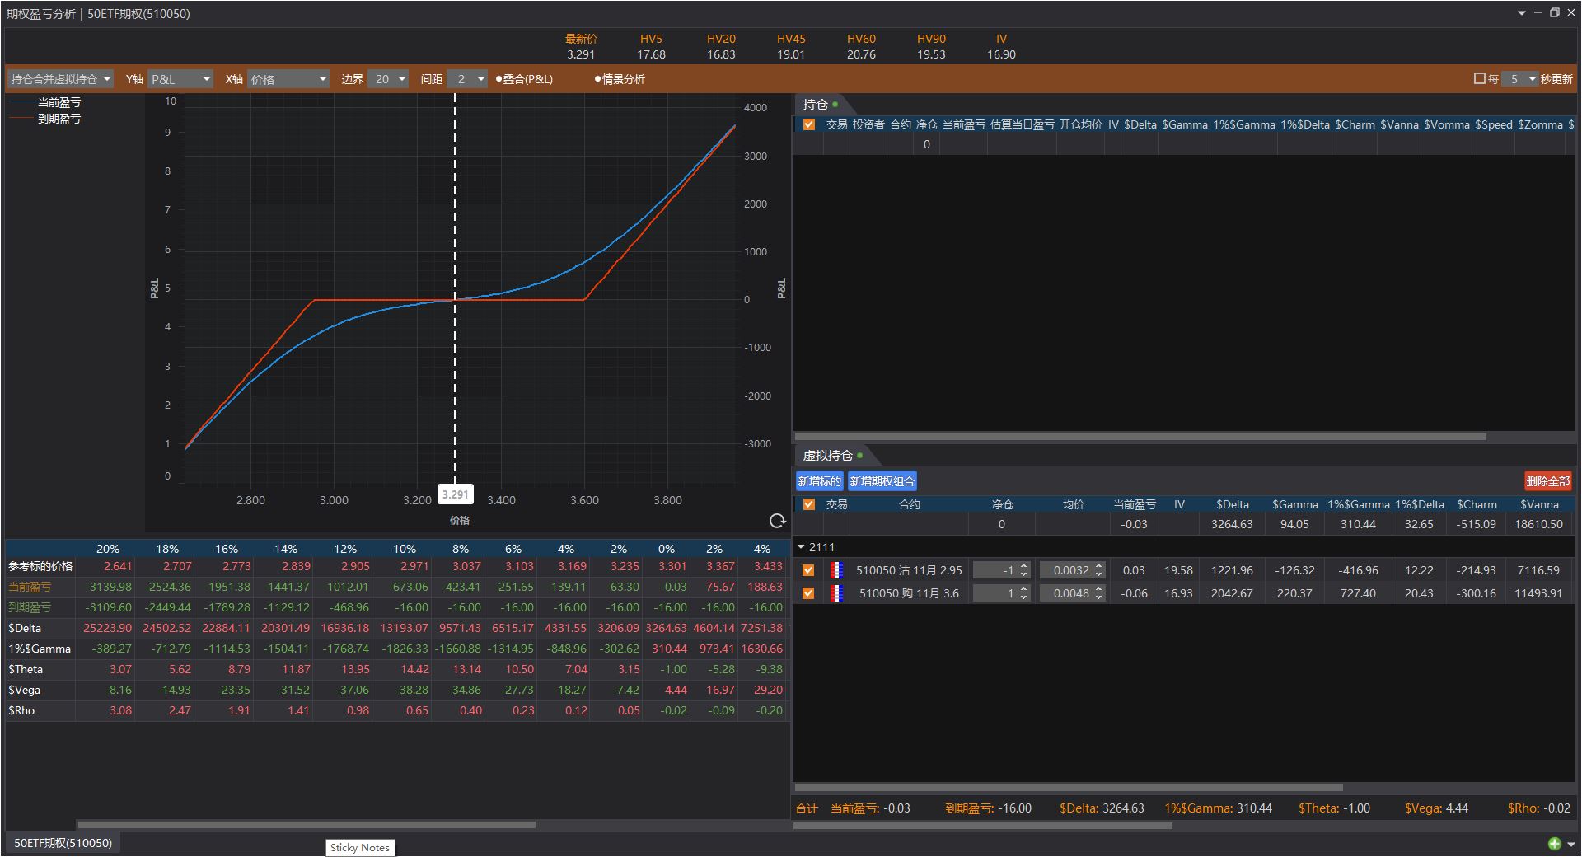Decrease average price for 购 11月 3.6 contract
The width and height of the screenshot is (1582, 857).
[1099, 597]
